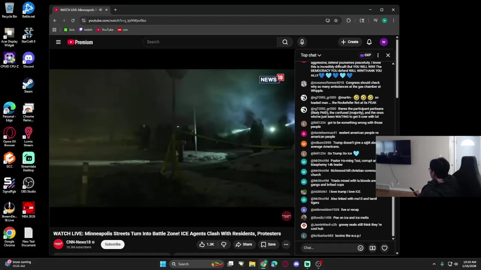Open the taskbar volume speaker icon

(456, 264)
